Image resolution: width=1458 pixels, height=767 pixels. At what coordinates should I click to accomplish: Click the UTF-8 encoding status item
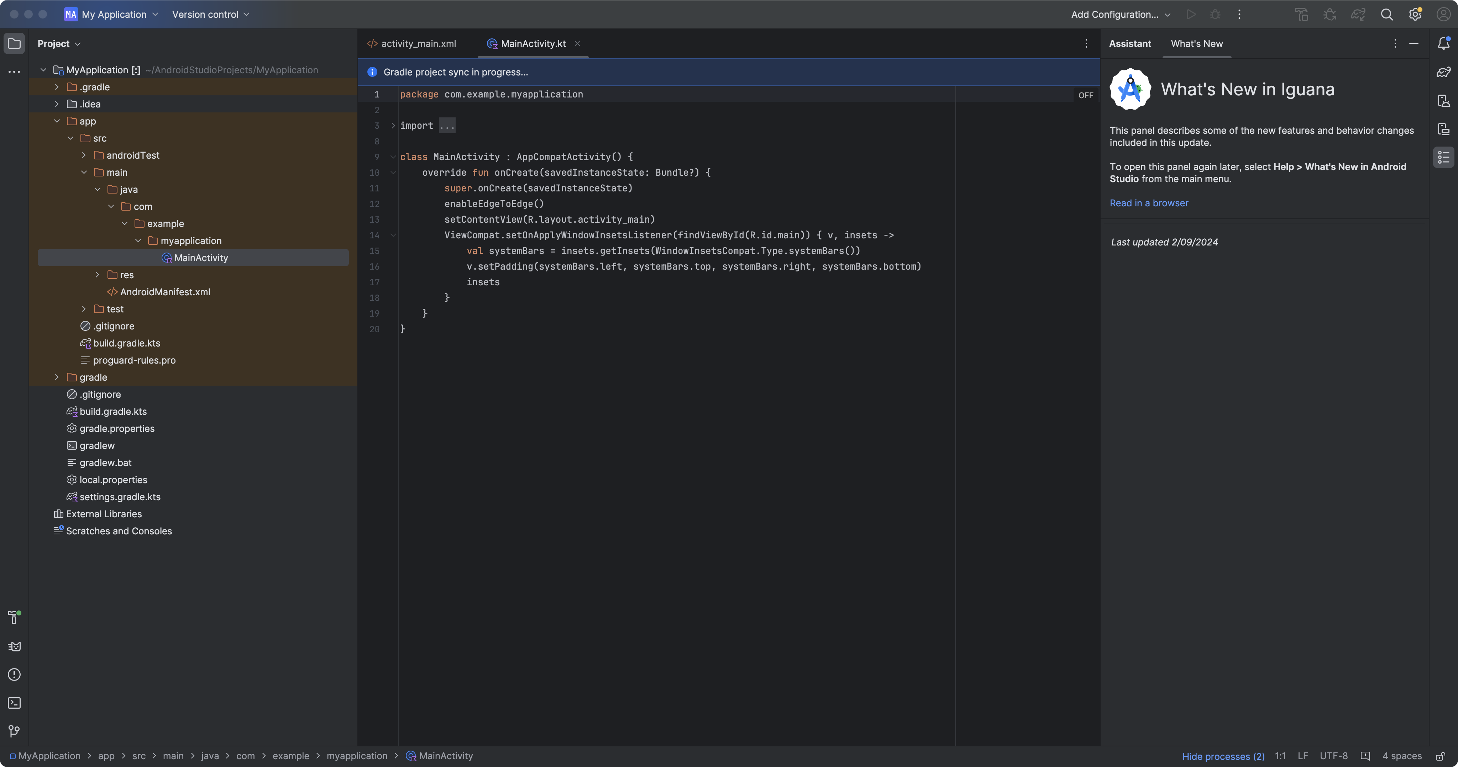coord(1333,756)
